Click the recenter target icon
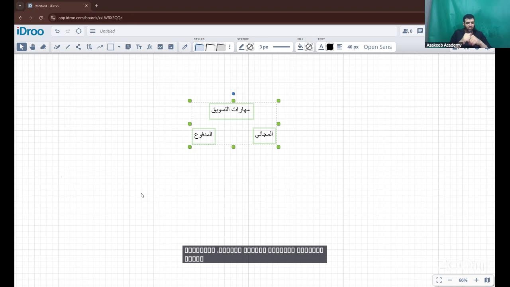Image resolution: width=510 pixels, height=287 pixels. pos(78,31)
